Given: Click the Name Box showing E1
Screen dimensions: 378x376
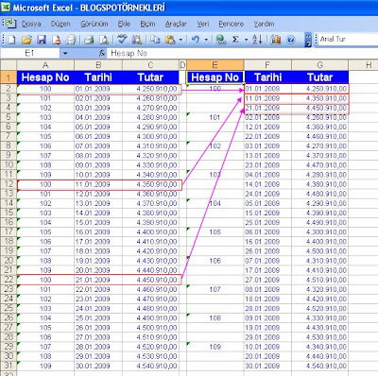Looking at the screenshot, I should click(30, 53).
